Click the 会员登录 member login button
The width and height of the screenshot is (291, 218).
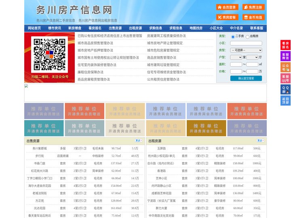(x=227, y=7)
